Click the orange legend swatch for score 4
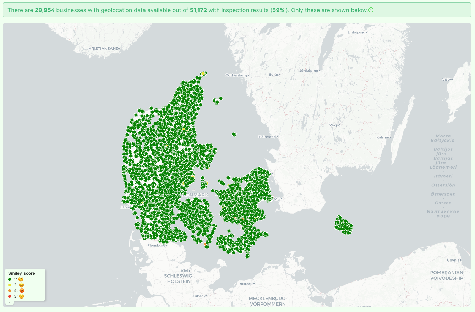This screenshot has width=475, height=312. point(10,291)
